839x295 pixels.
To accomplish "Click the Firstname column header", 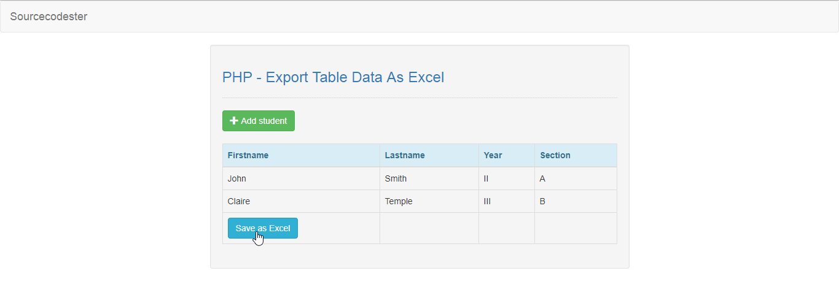I will point(301,155).
